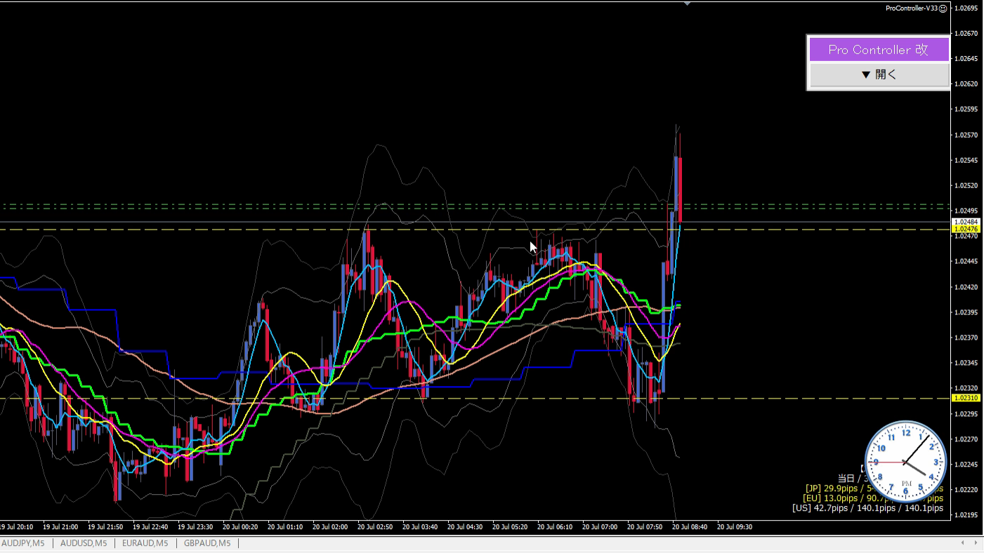Viewport: 984px width, 553px height.
Task: Click time axis label 20 Jul 02:00
Action: click(330, 526)
